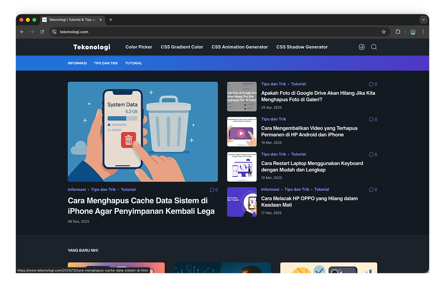Click the Chrome profile avatar
Viewport: 445px width, 297px height.
click(x=413, y=31)
